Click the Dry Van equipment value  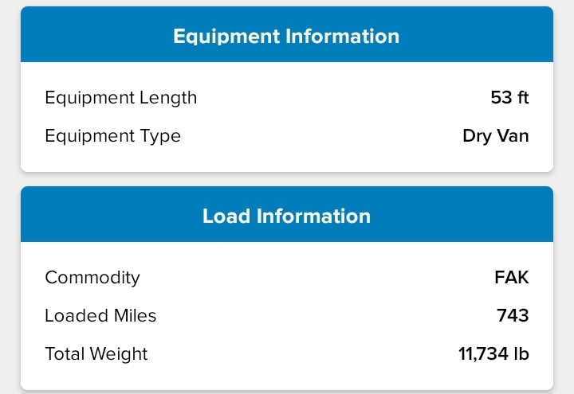pos(495,136)
